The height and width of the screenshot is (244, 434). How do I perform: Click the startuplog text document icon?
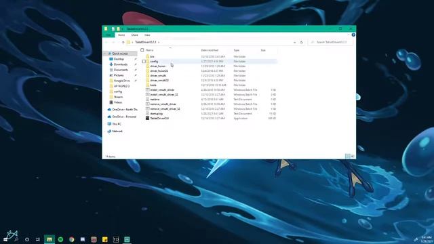click(x=148, y=113)
